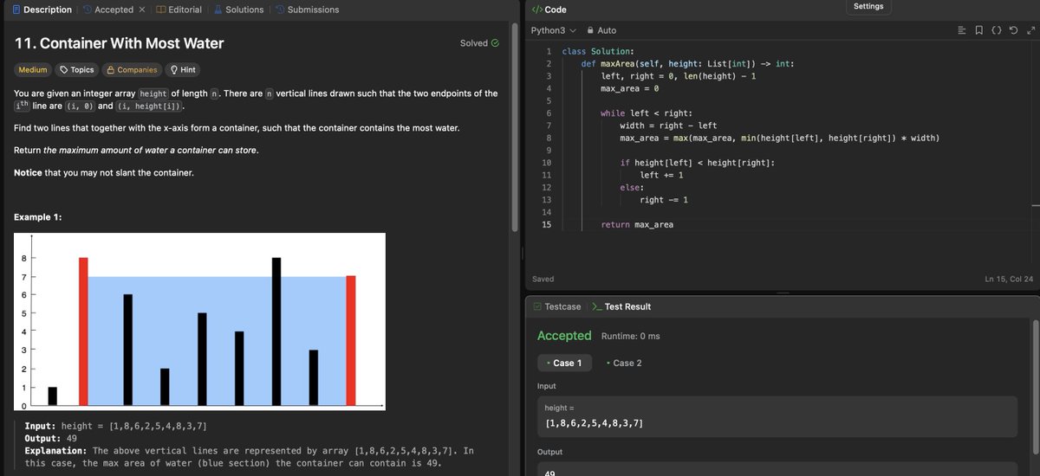Select Case 1 result
Viewport: 1040px width, 476px height.
(x=564, y=363)
